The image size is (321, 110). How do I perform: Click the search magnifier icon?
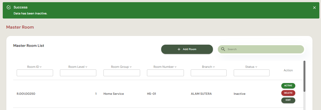pos(223,49)
